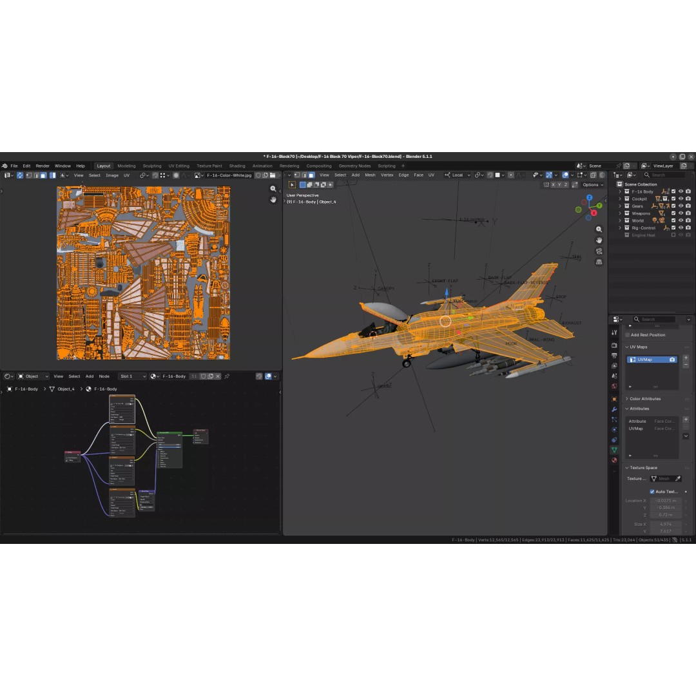Toggle X-ray in the 3D viewport header

pyautogui.click(x=593, y=175)
